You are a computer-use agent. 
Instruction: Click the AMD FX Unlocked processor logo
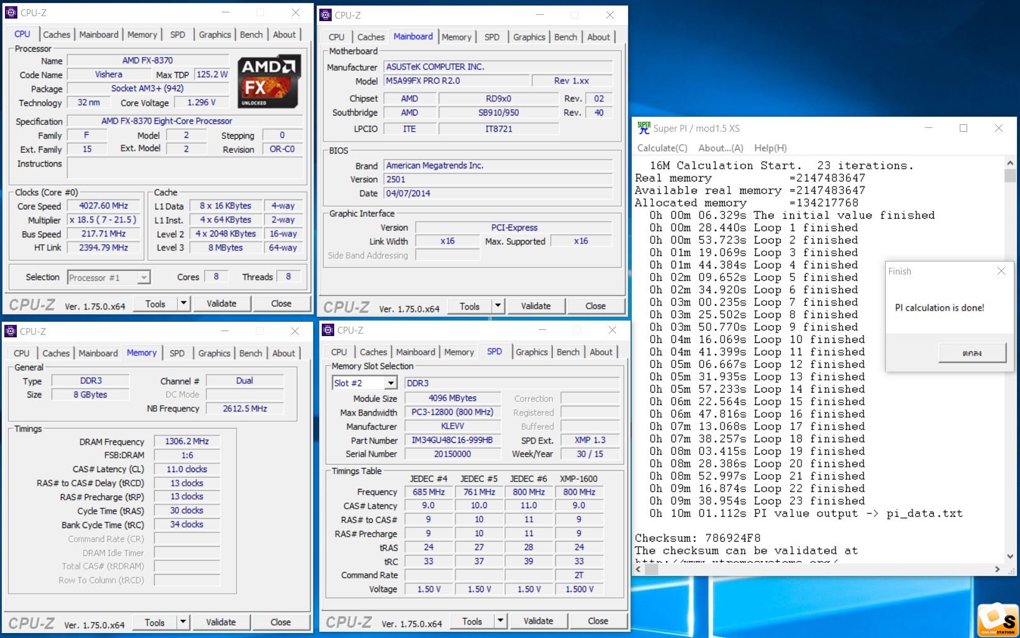270,81
